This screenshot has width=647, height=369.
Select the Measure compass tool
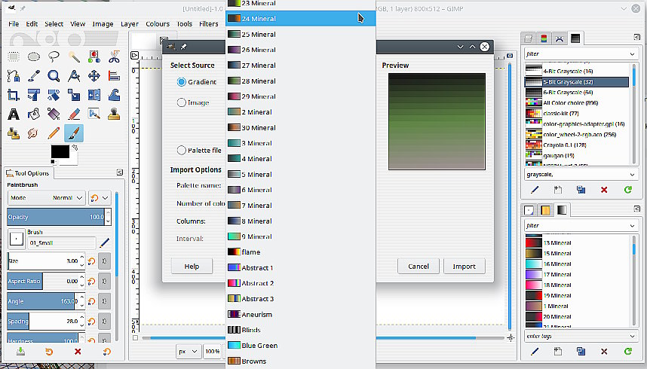74,76
